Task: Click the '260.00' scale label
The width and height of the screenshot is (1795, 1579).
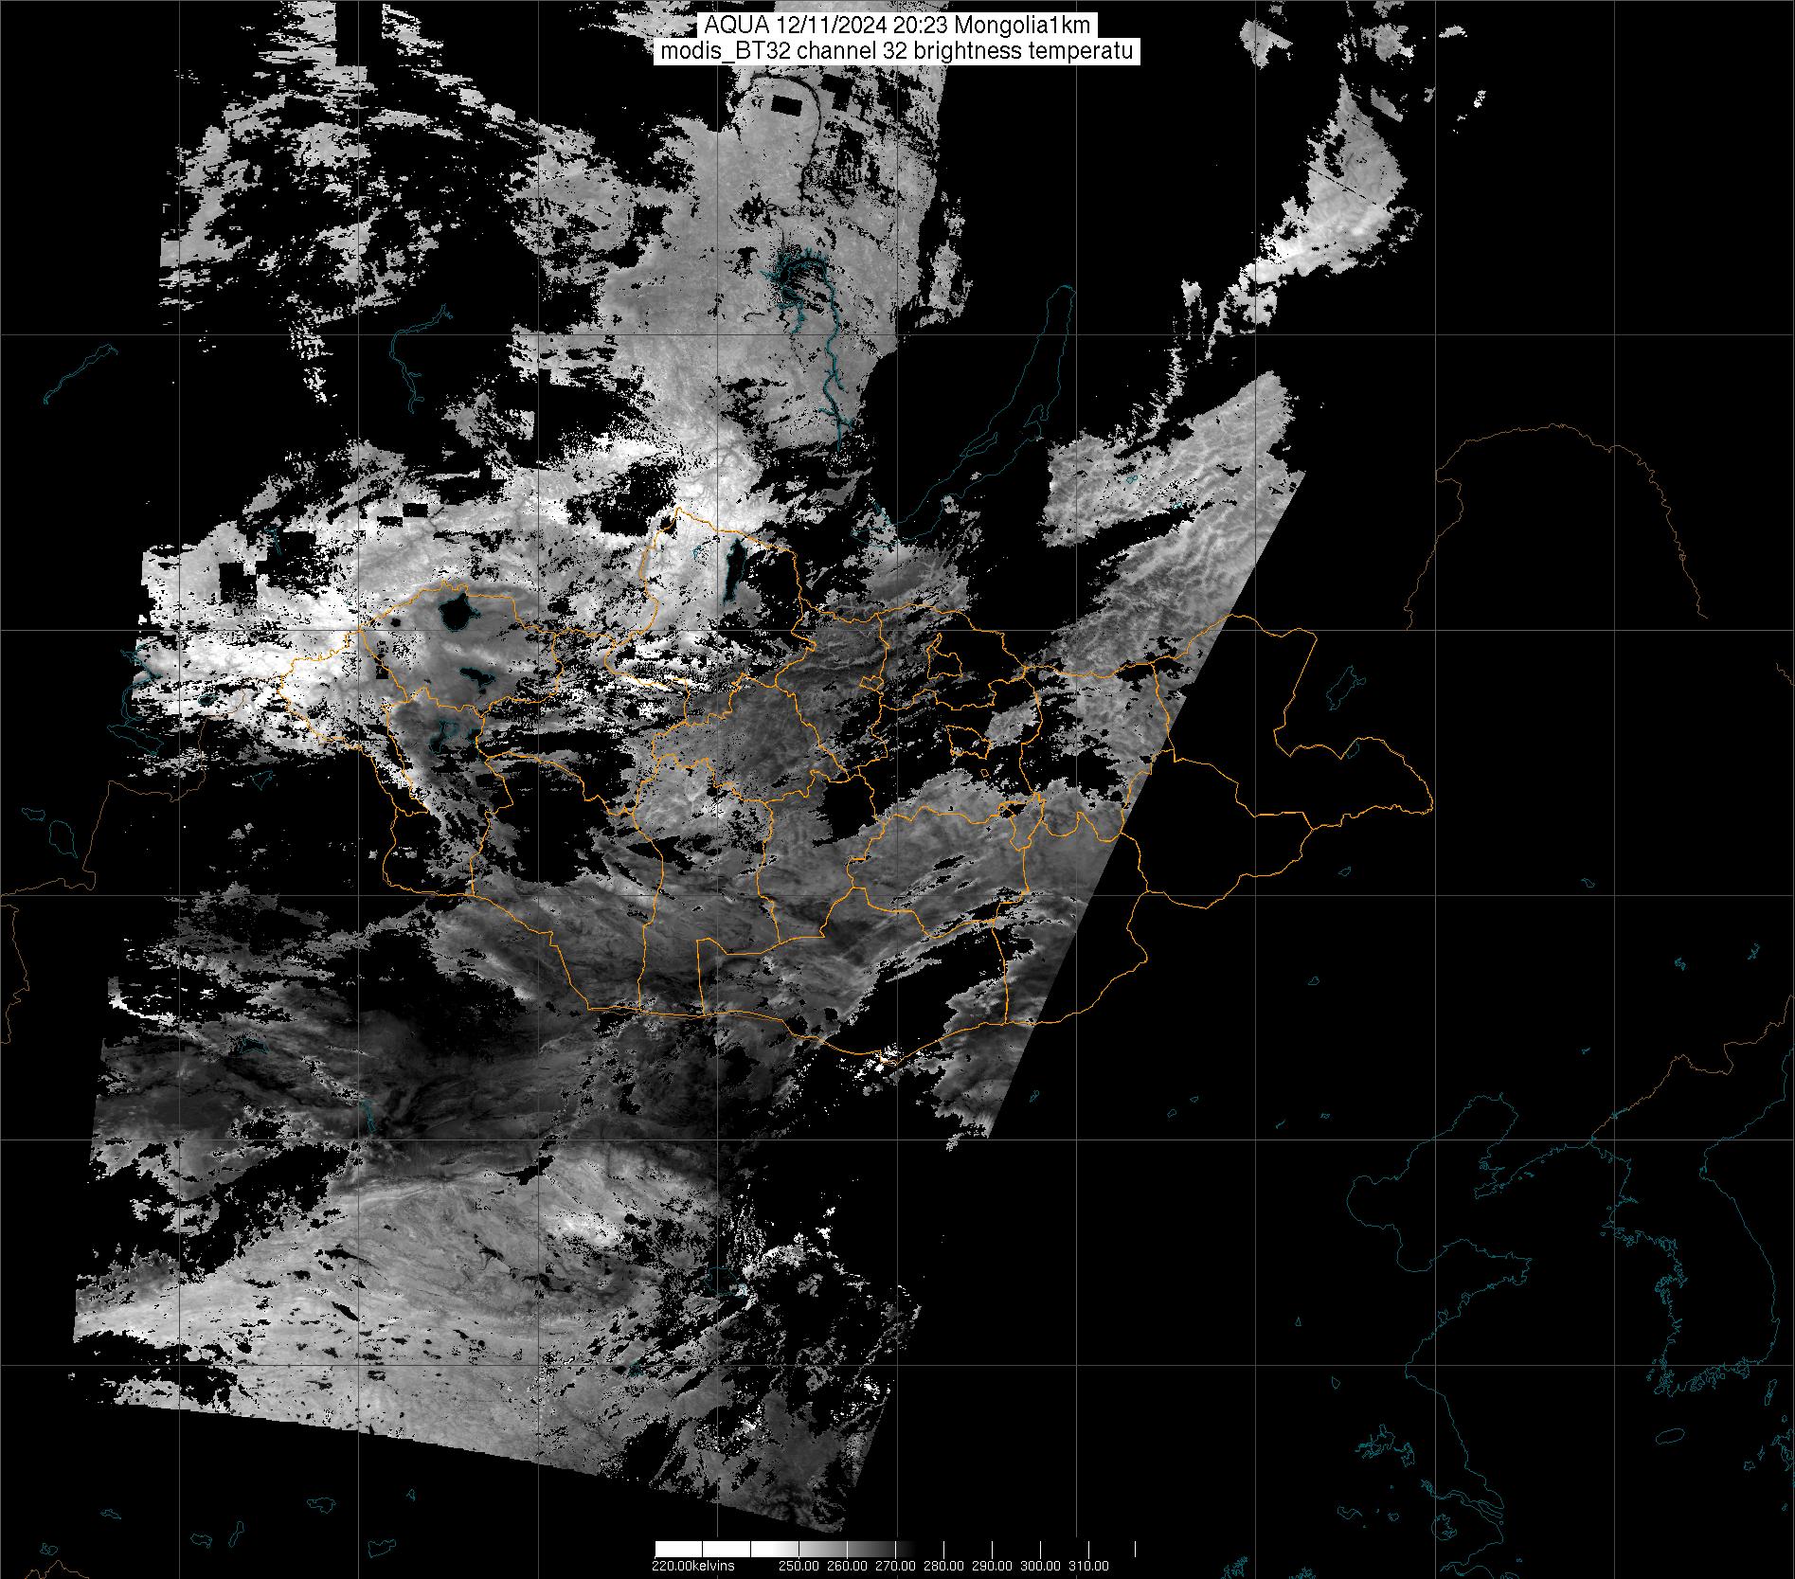Action: 848,1566
